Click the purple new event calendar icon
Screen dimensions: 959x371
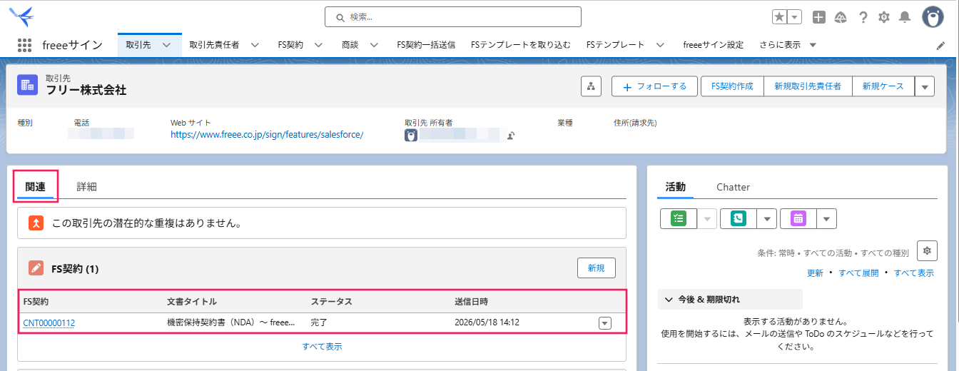[x=798, y=219]
